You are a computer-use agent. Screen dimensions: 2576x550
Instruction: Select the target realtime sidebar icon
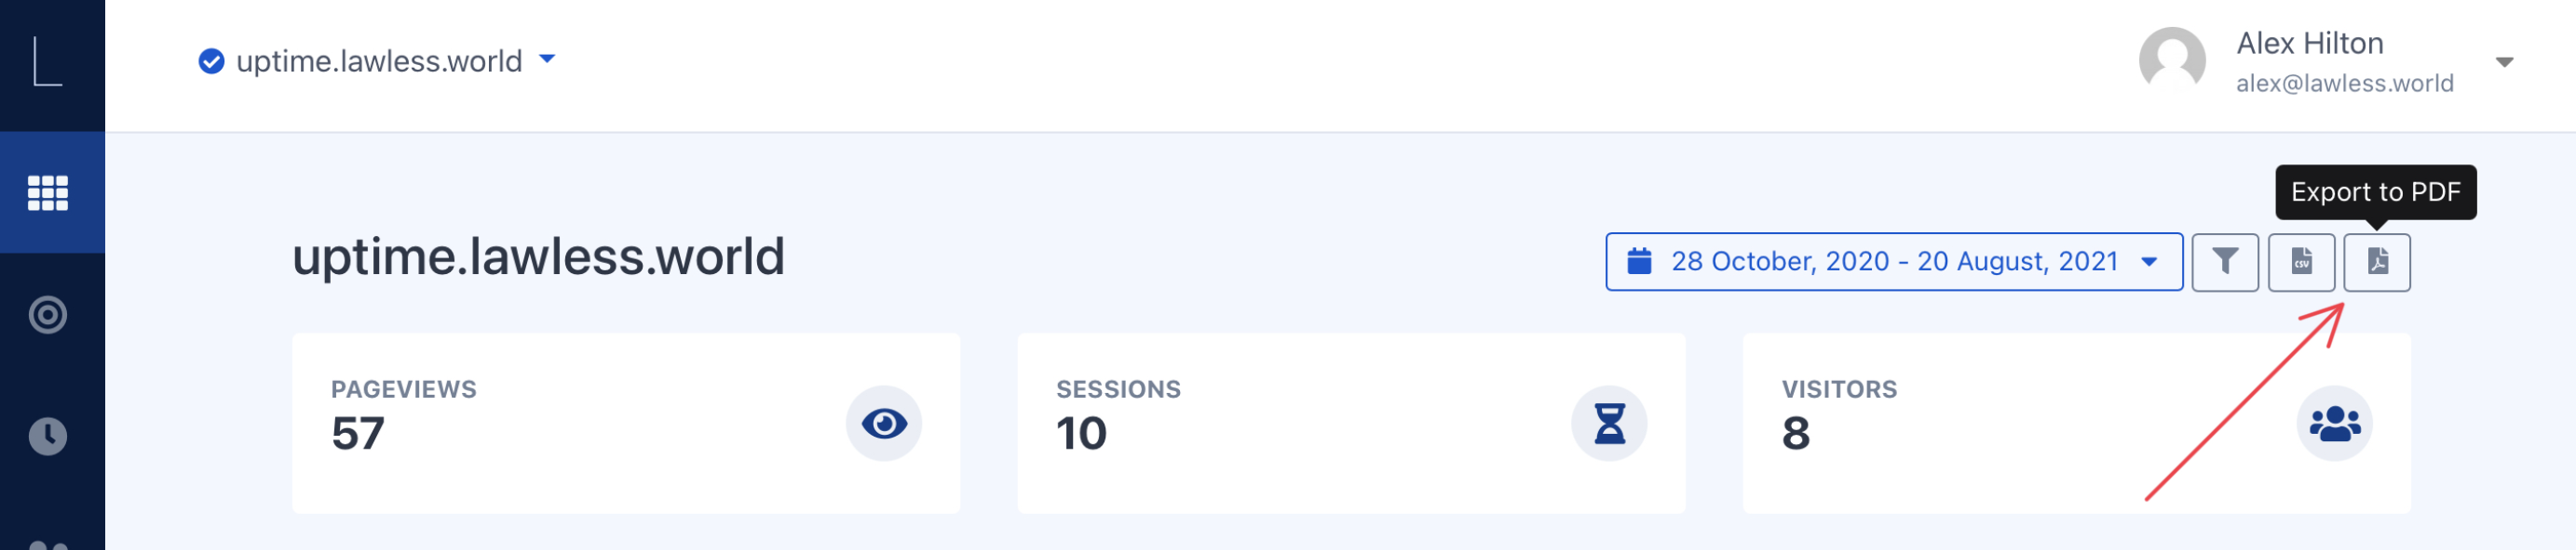pos(48,314)
